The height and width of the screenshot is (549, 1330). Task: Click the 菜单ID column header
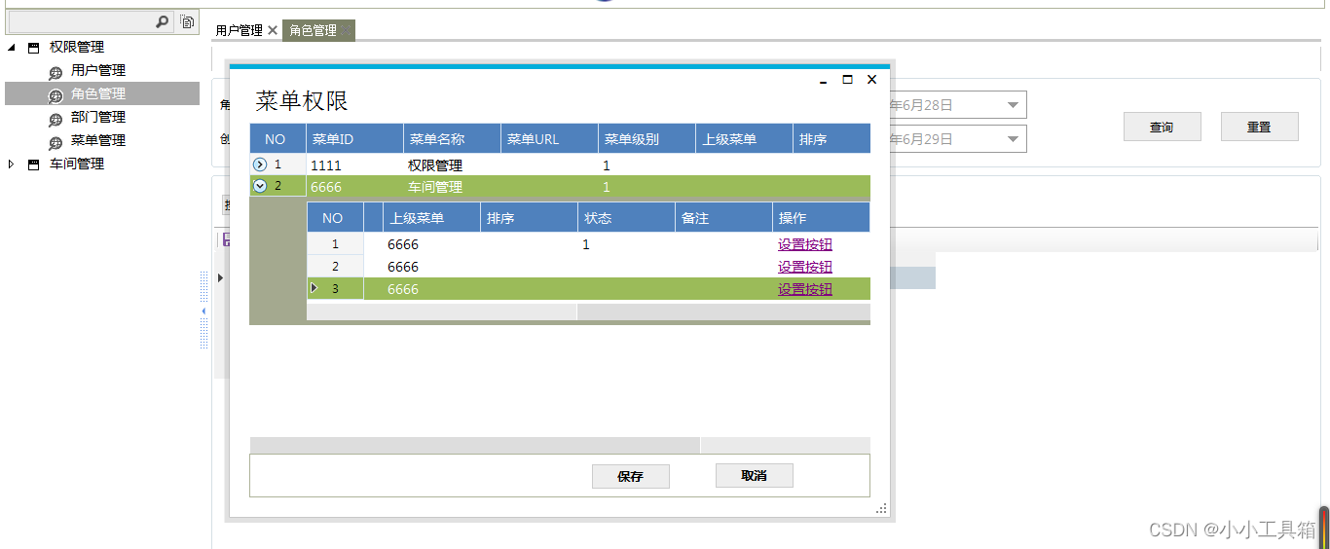pyautogui.click(x=354, y=139)
